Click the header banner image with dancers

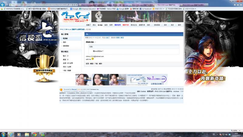[x=137, y=16]
